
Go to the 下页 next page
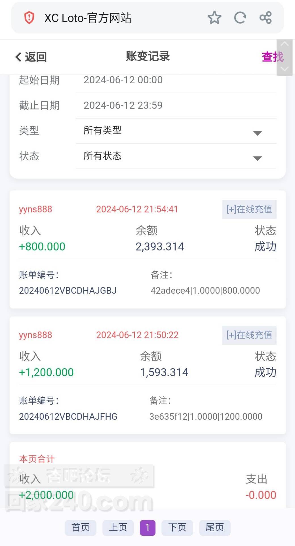pyautogui.click(x=177, y=528)
